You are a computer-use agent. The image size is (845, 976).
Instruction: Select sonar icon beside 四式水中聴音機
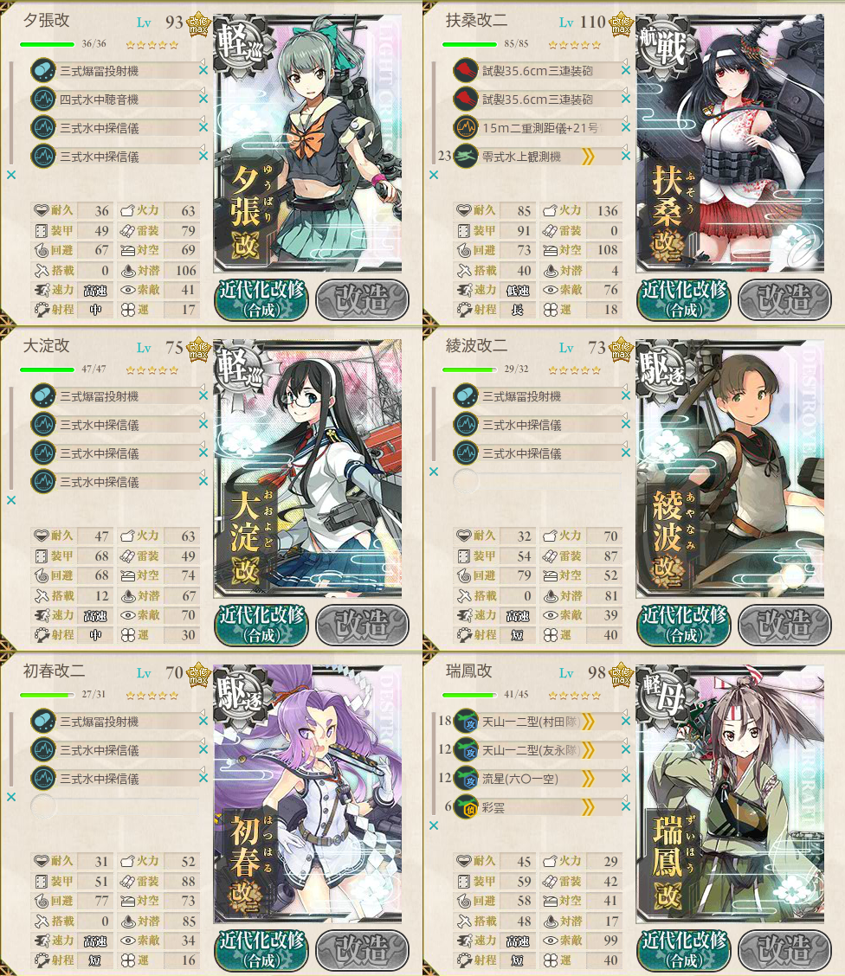coord(43,99)
